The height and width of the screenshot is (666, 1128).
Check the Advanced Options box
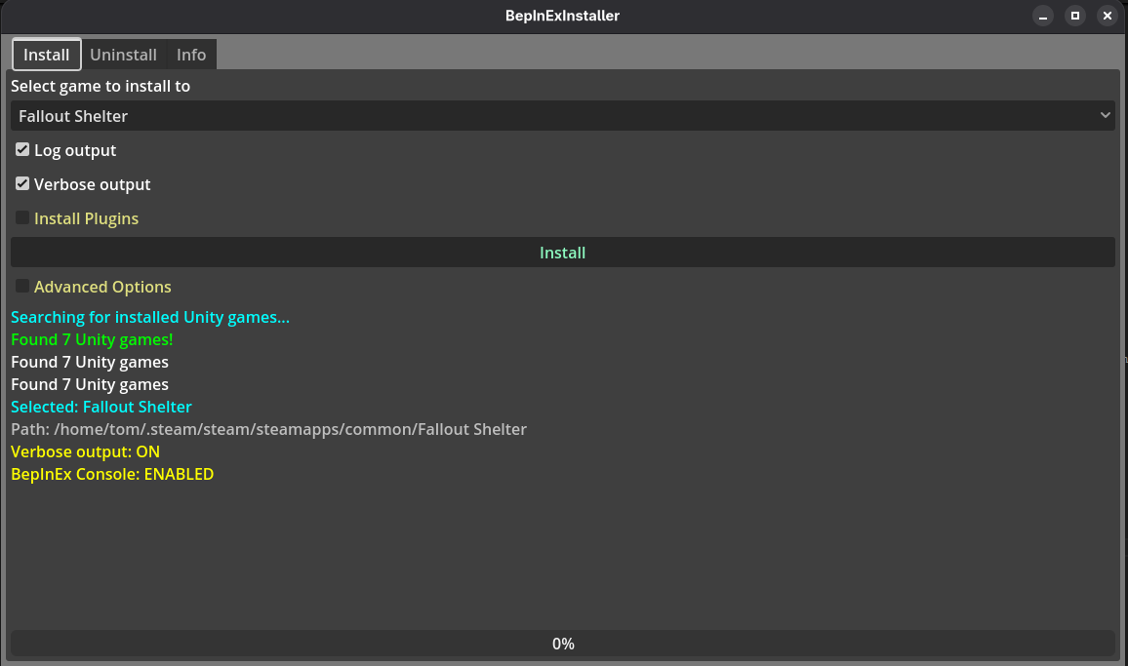tap(21, 286)
